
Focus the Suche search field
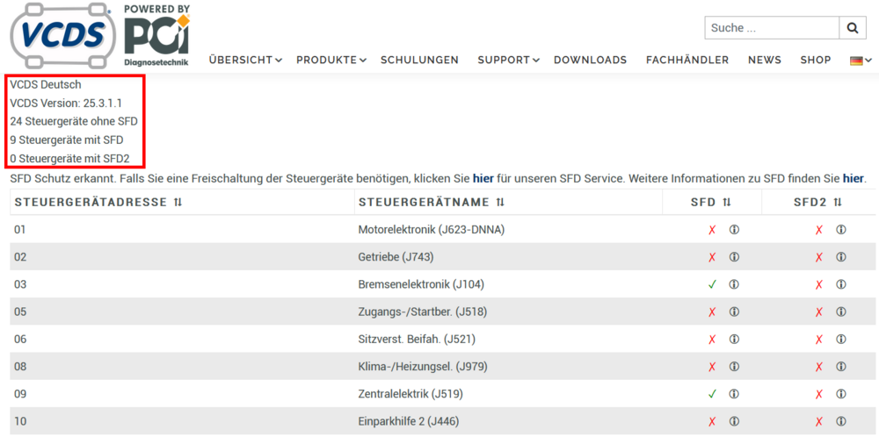point(772,28)
